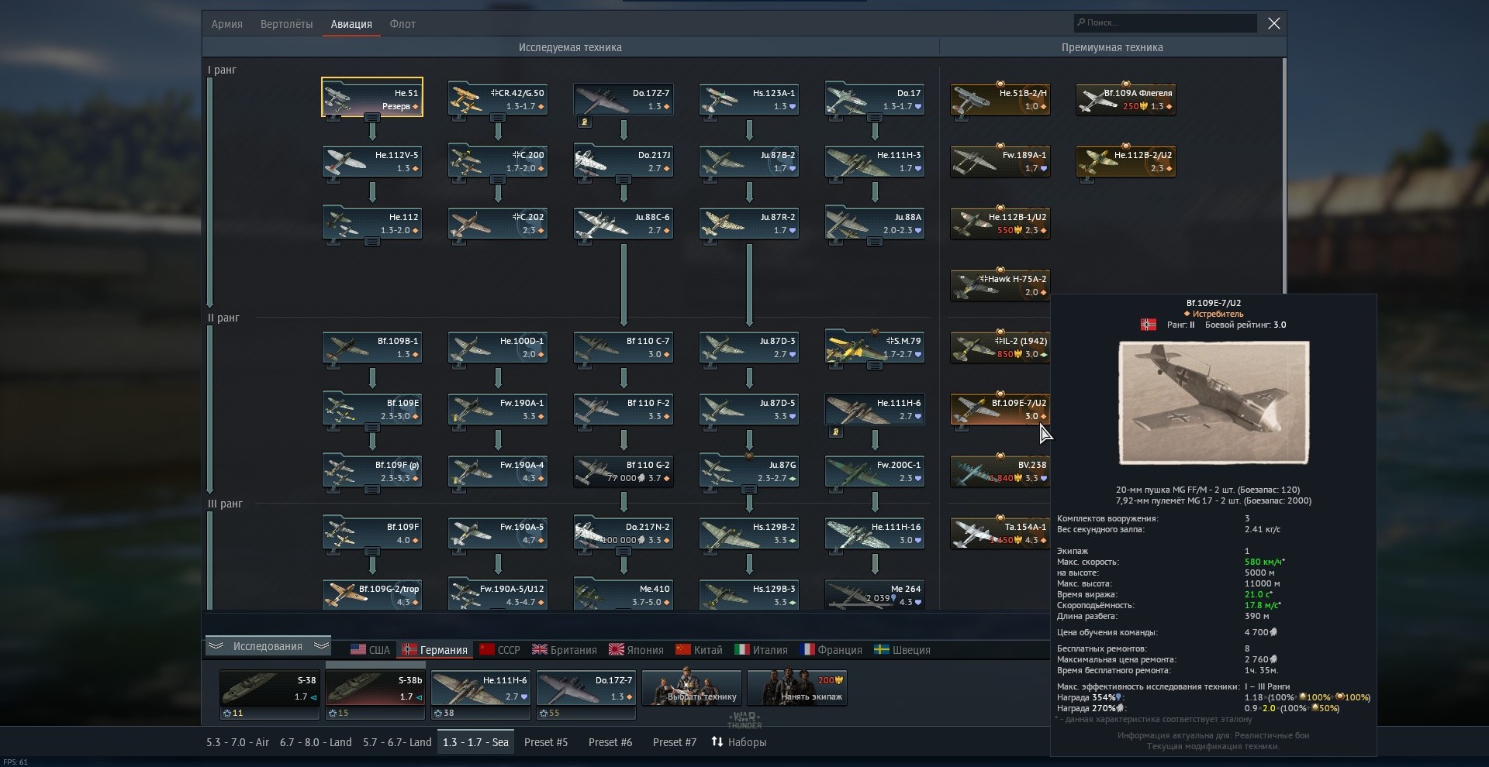Click the vehicle search field
This screenshot has height=767, width=1489.
[x=1165, y=22]
